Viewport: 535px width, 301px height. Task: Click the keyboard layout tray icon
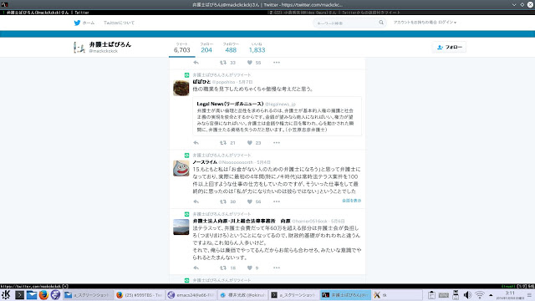pyautogui.click(x=444, y=295)
